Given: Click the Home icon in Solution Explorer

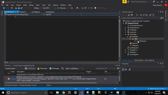Looking at the screenshot, I should click(129, 15).
